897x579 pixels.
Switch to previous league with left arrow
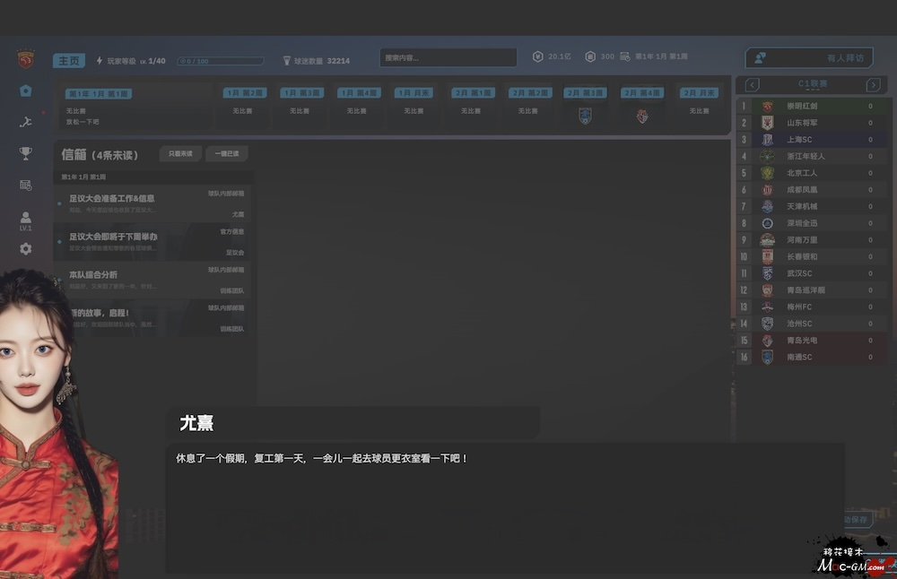click(x=752, y=84)
